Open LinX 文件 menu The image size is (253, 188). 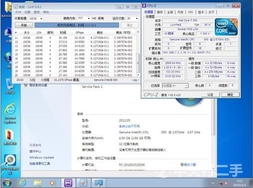click(18, 12)
